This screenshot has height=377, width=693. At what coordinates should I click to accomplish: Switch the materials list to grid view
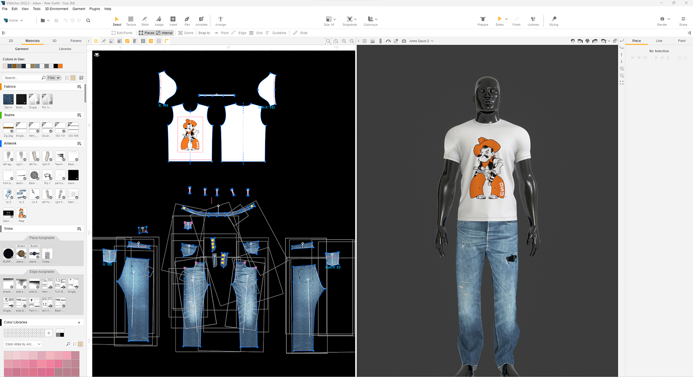(73, 78)
